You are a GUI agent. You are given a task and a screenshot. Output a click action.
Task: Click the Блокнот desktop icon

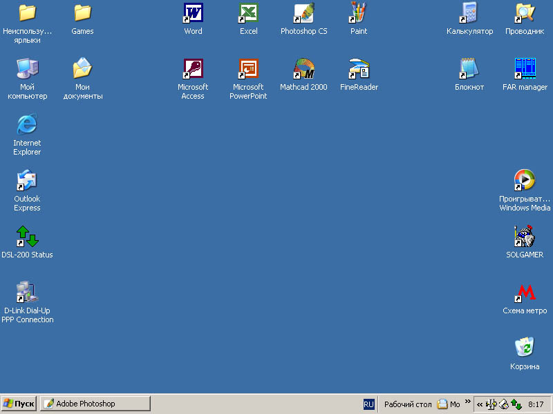469,69
